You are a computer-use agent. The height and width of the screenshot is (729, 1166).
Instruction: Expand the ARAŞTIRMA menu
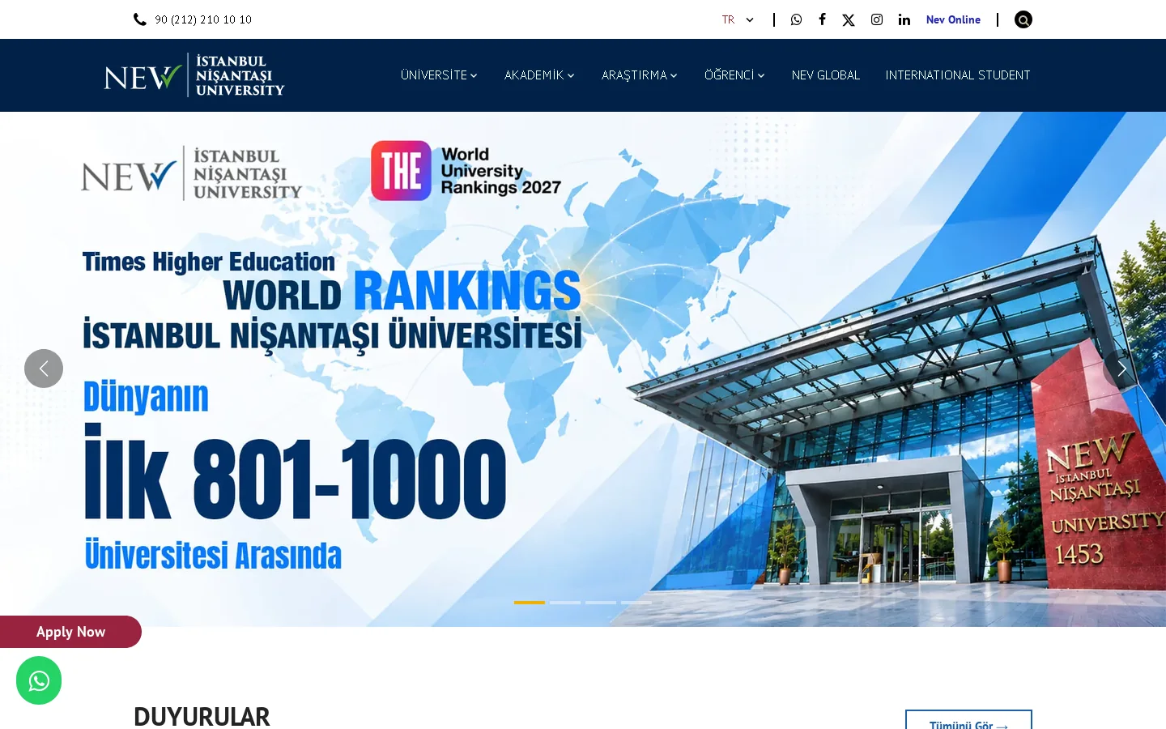click(x=640, y=75)
